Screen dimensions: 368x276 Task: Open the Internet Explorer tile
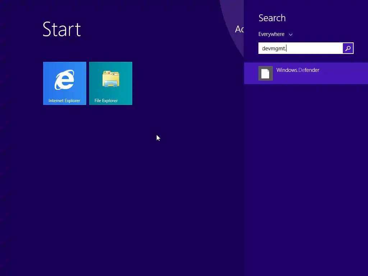tap(65, 83)
